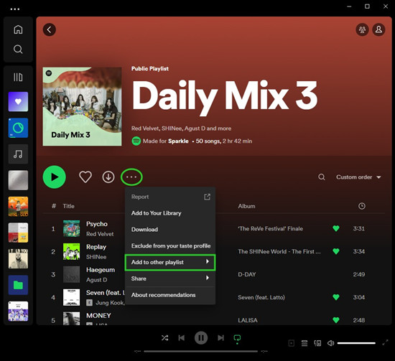Toggle the repeat mode button
Screen dimensions: 395x361
pyautogui.click(x=237, y=338)
